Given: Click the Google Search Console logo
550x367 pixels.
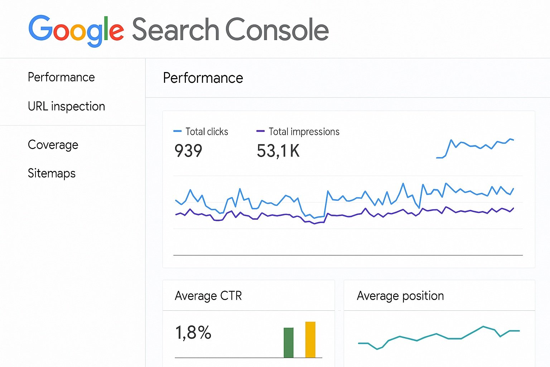Looking at the screenshot, I should tap(178, 30).
